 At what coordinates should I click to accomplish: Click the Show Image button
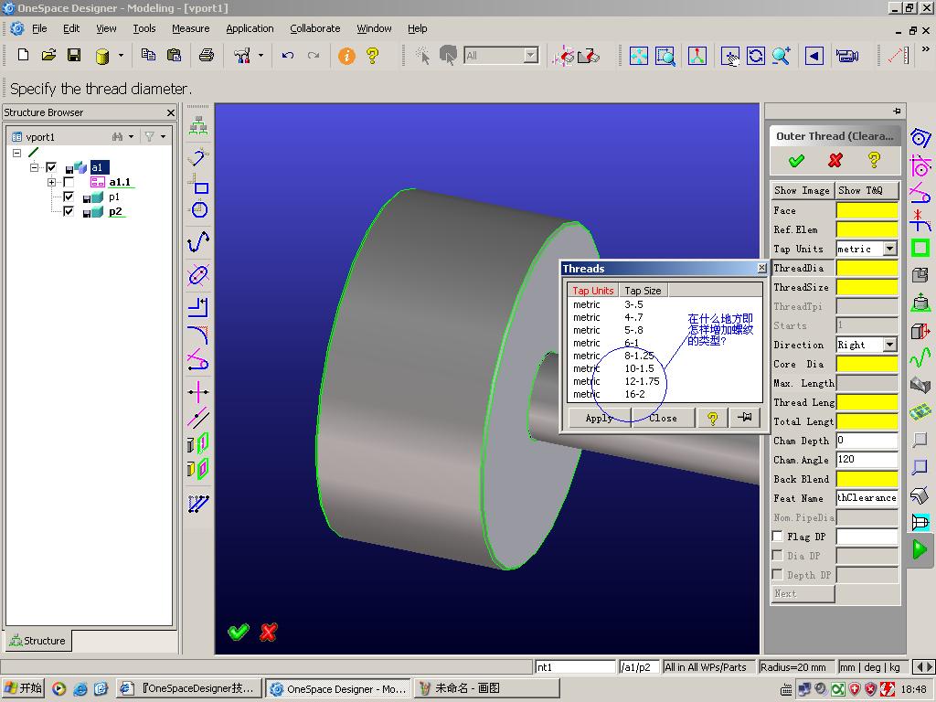tap(802, 190)
